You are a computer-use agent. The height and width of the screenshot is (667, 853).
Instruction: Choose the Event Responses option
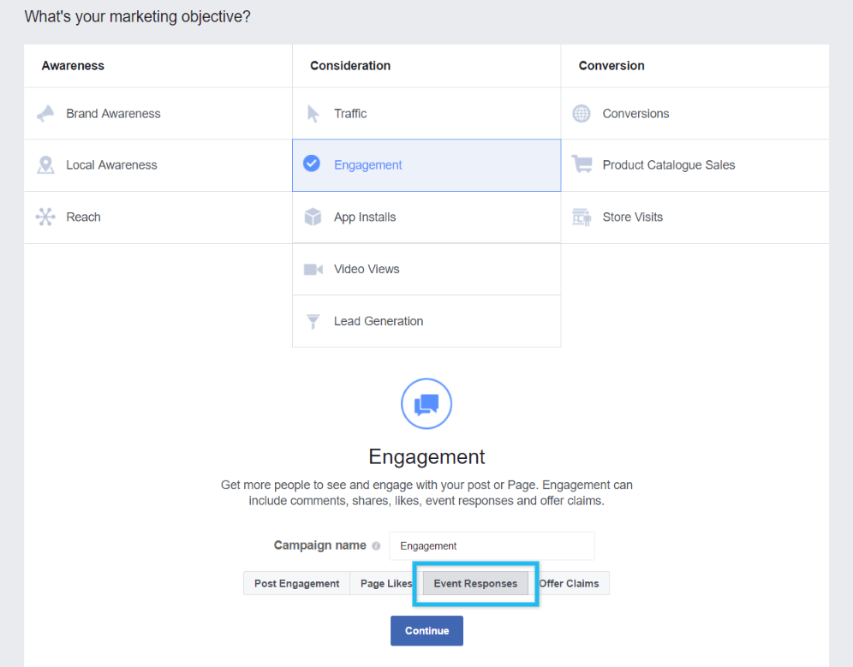tap(475, 584)
